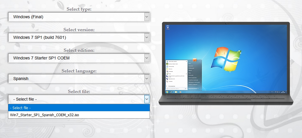Viewport: 302px width, 138px height.
Task: Choose the '- Select file -' list option
Action: tap(79, 108)
